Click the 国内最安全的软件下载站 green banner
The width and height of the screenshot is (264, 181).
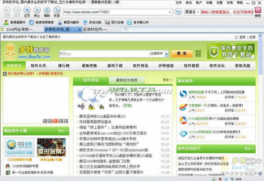(231, 51)
